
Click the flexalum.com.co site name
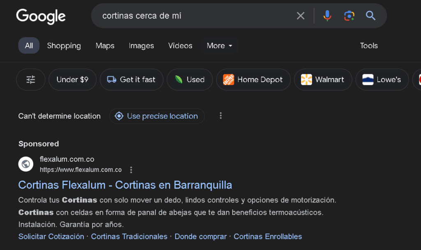click(67, 159)
